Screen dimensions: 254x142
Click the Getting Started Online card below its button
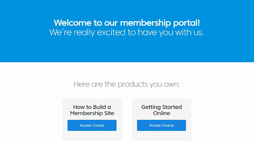[x=162, y=135]
